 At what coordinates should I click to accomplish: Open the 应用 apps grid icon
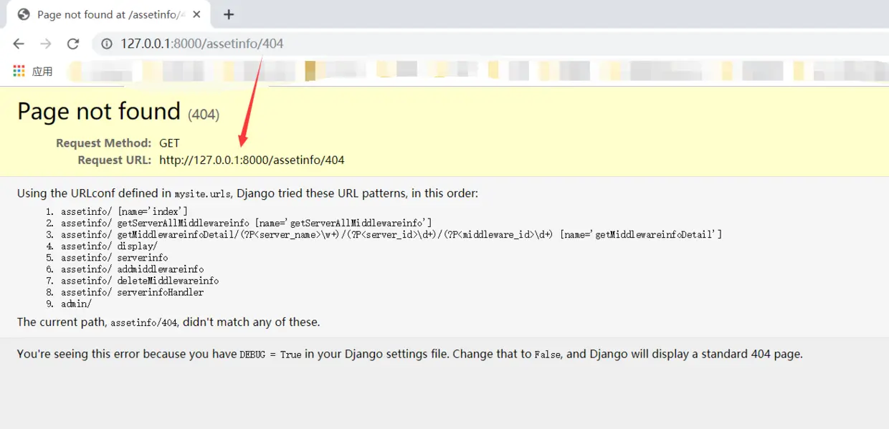click(19, 71)
